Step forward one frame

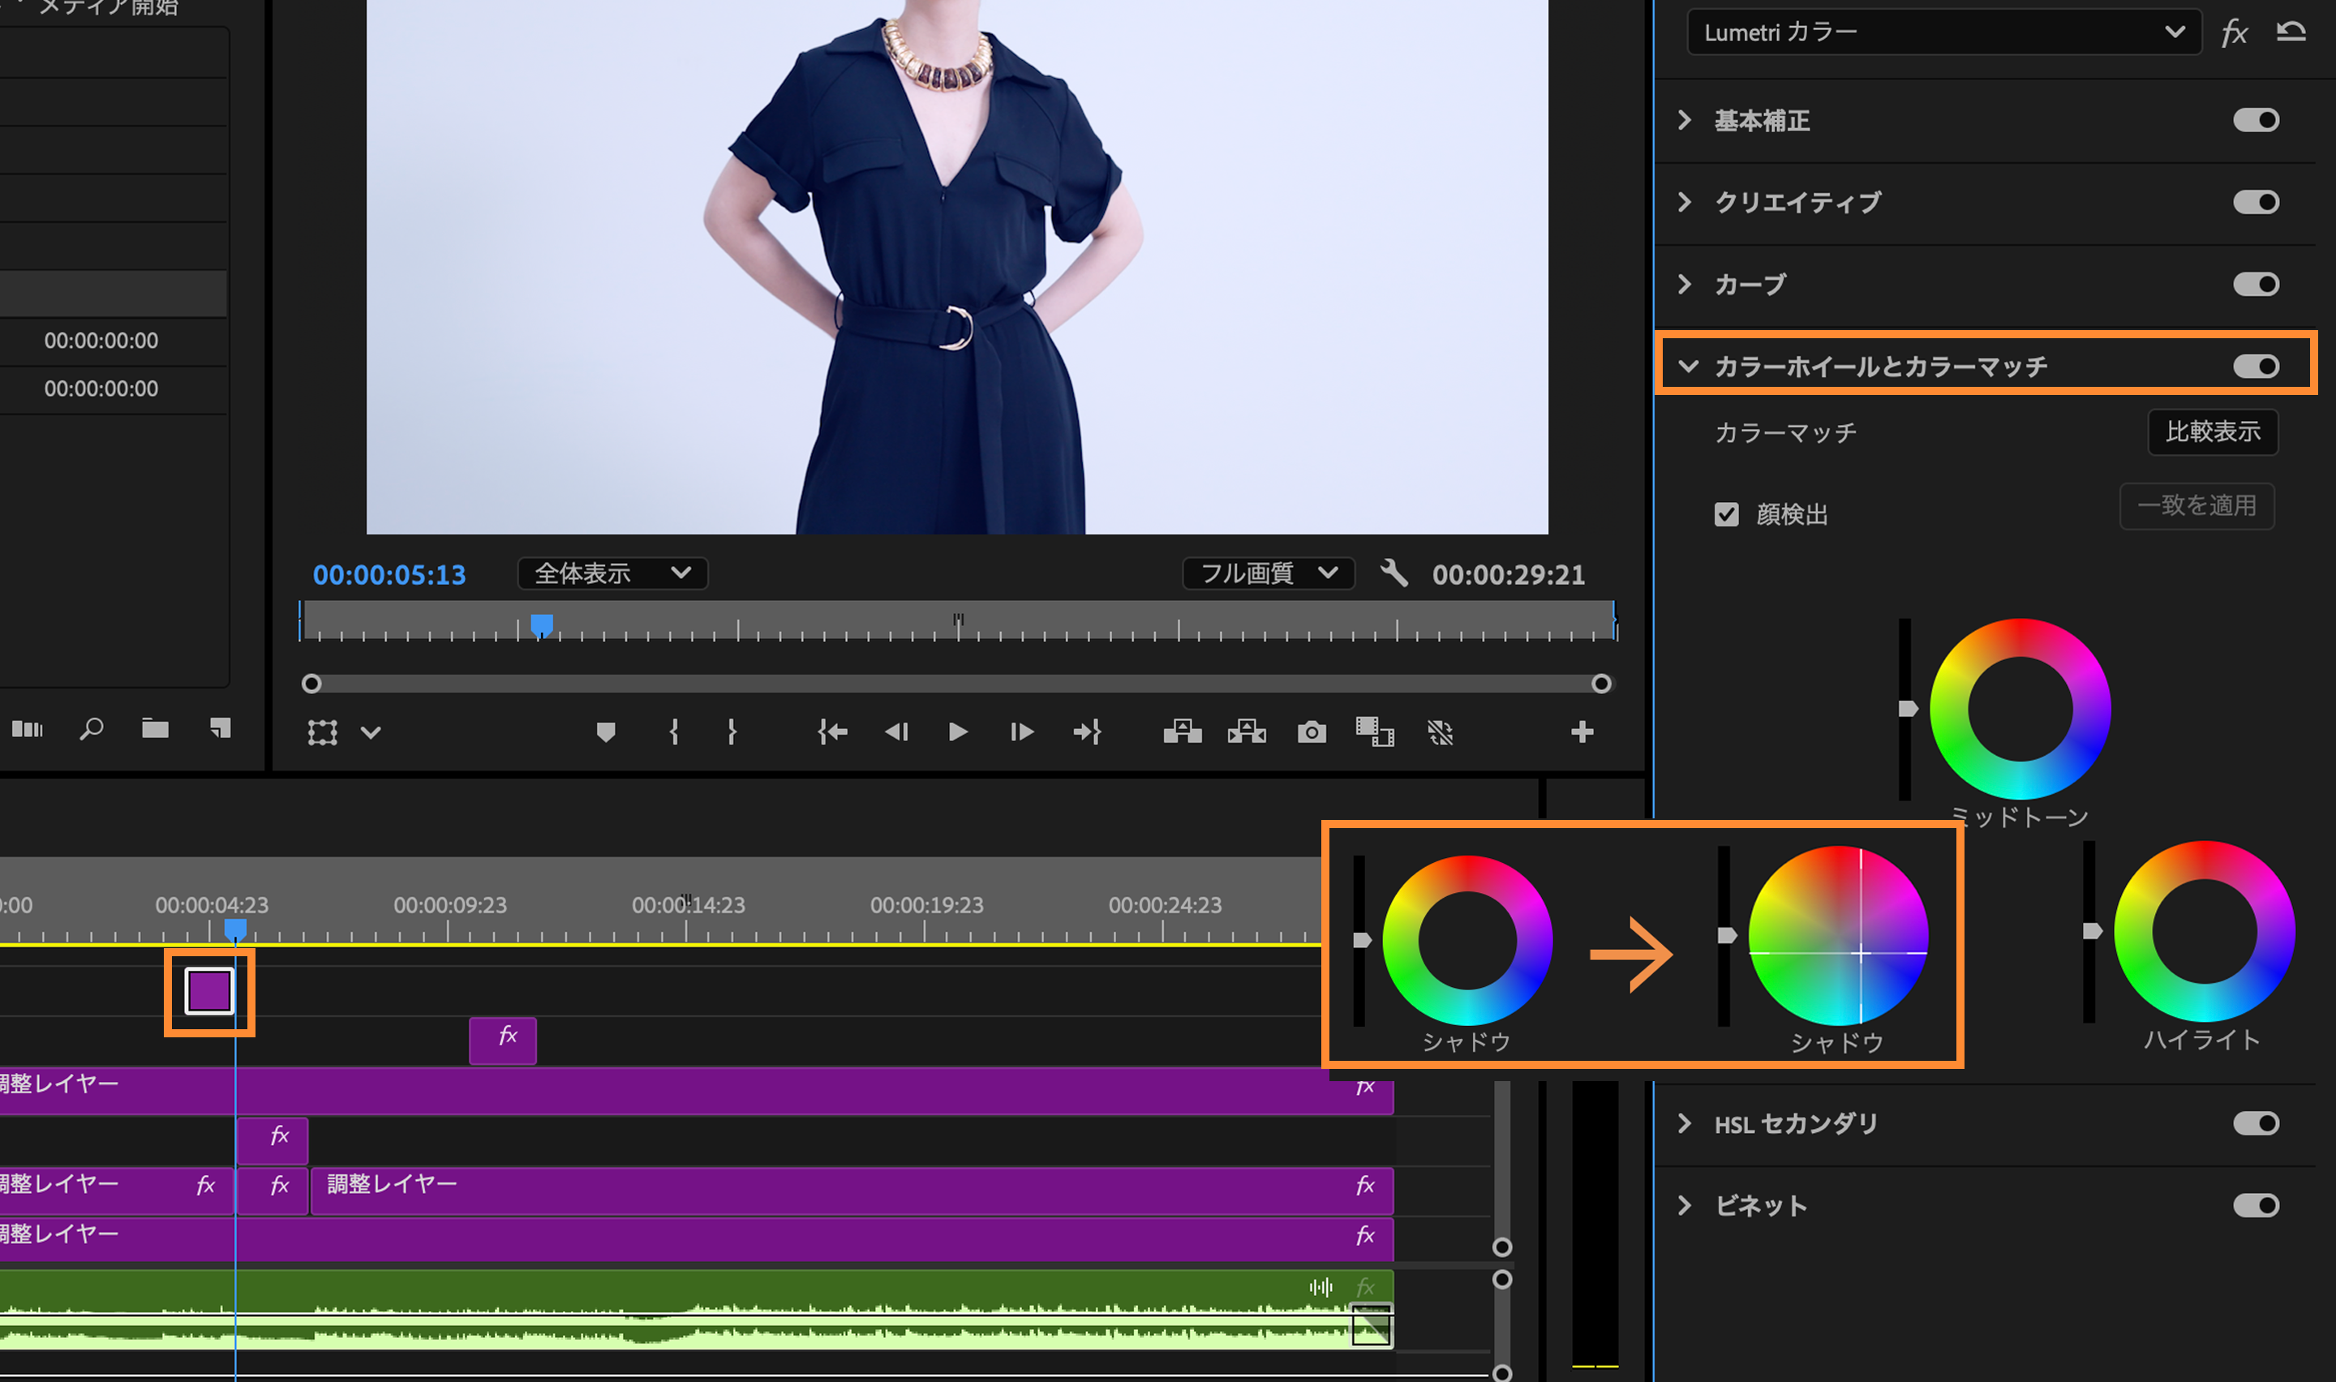point(1021,732)
